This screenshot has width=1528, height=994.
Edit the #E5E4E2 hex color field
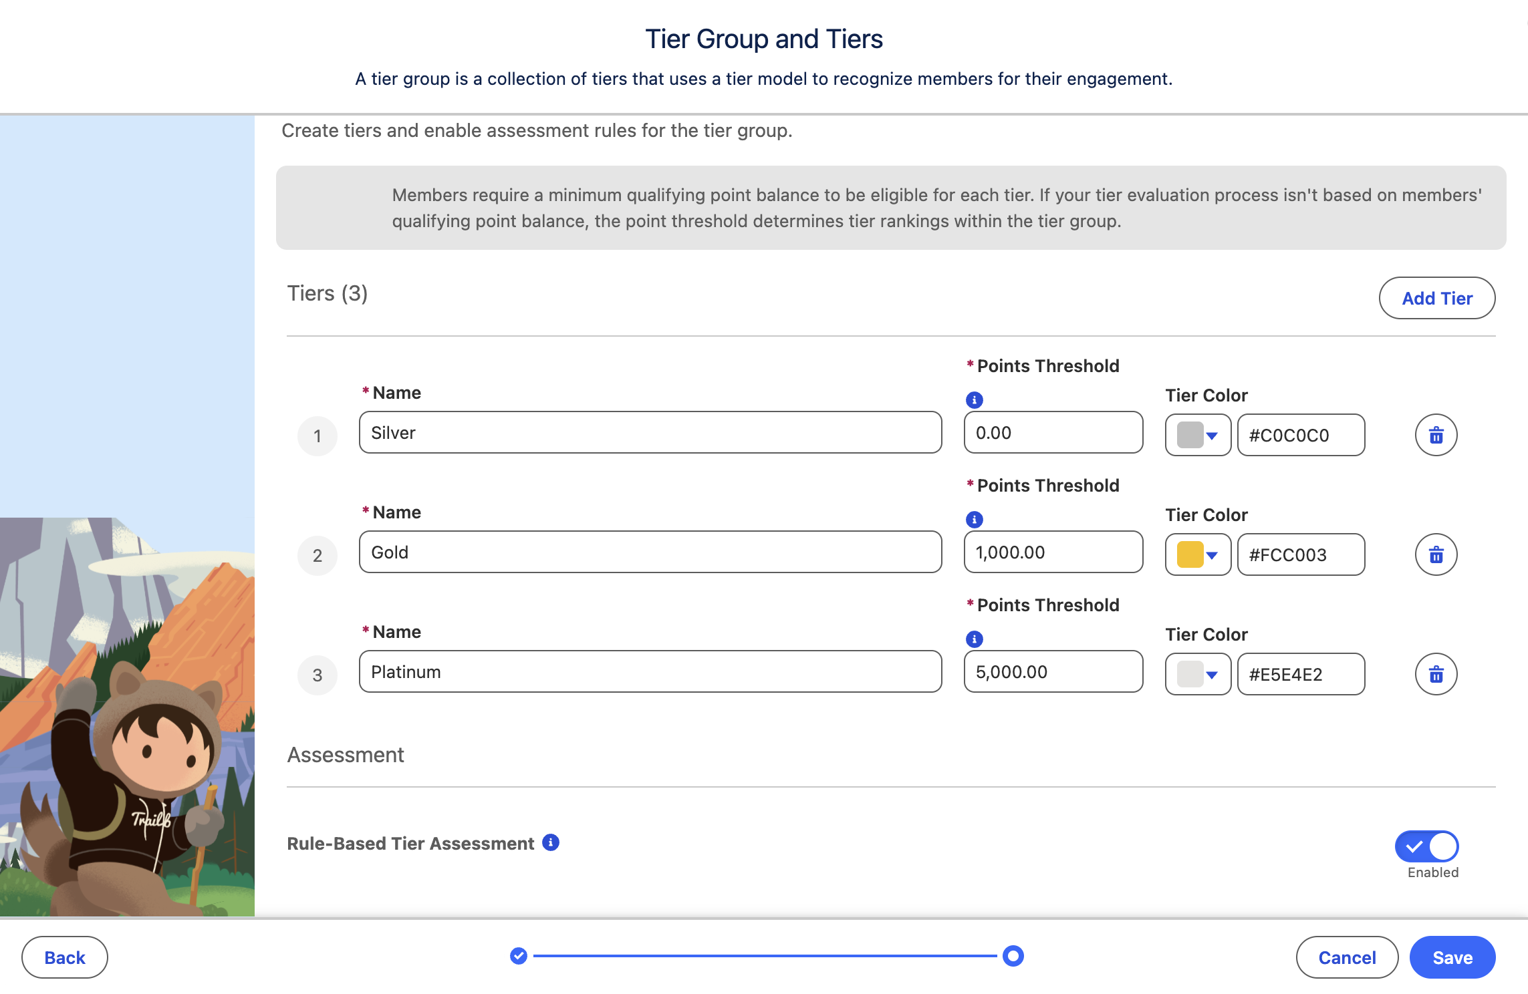[1301, 675]
